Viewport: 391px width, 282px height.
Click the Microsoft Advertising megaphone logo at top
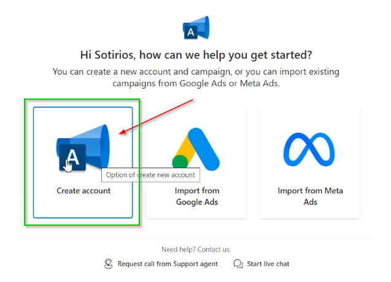196,27
